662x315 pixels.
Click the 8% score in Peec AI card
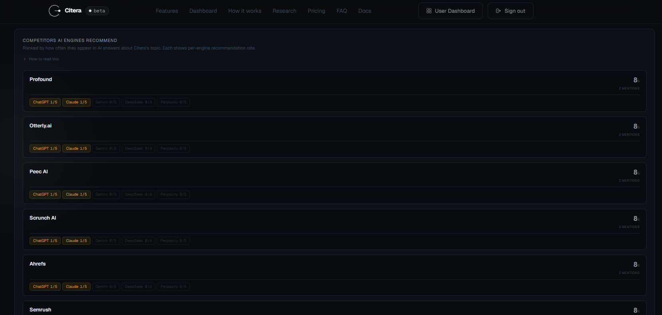pyautogui.click(x=636, y=172)
